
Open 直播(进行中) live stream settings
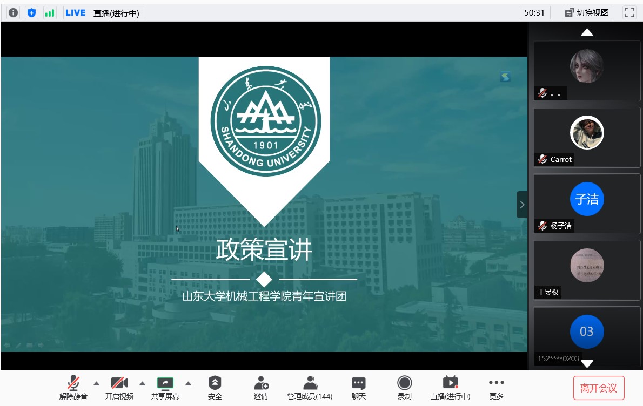click(450, 388)
